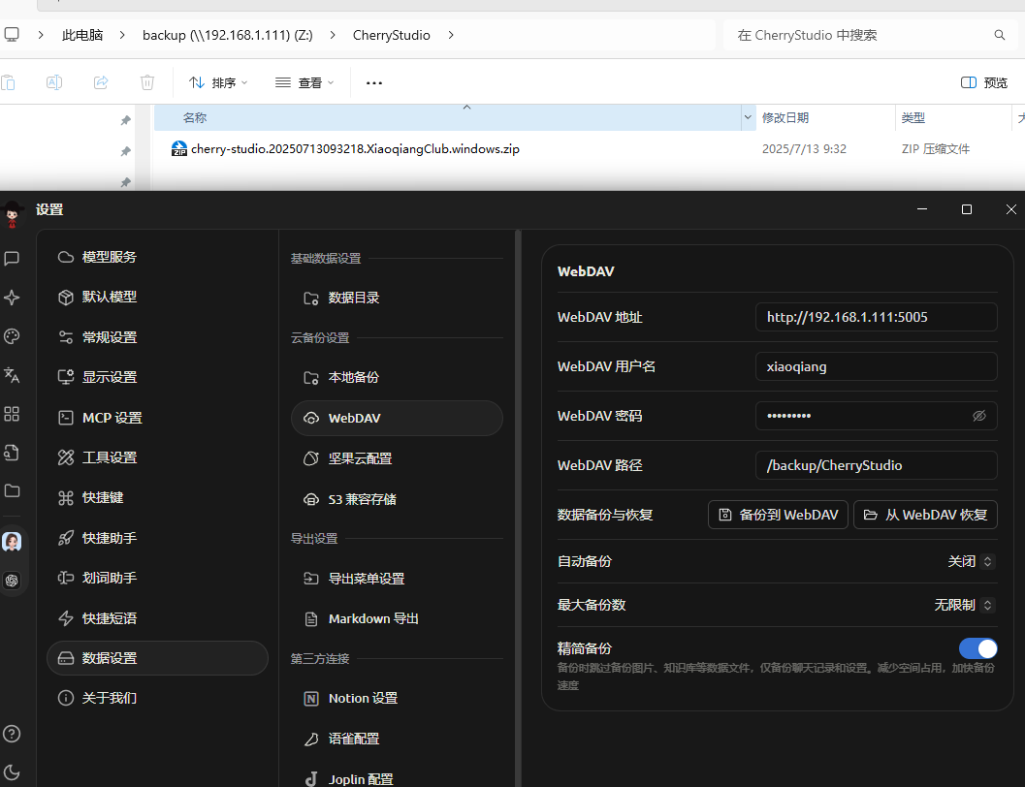Screen dimensions: 1025x787
Task: Toggle the Explorer preview pane button
Action: 984,82
